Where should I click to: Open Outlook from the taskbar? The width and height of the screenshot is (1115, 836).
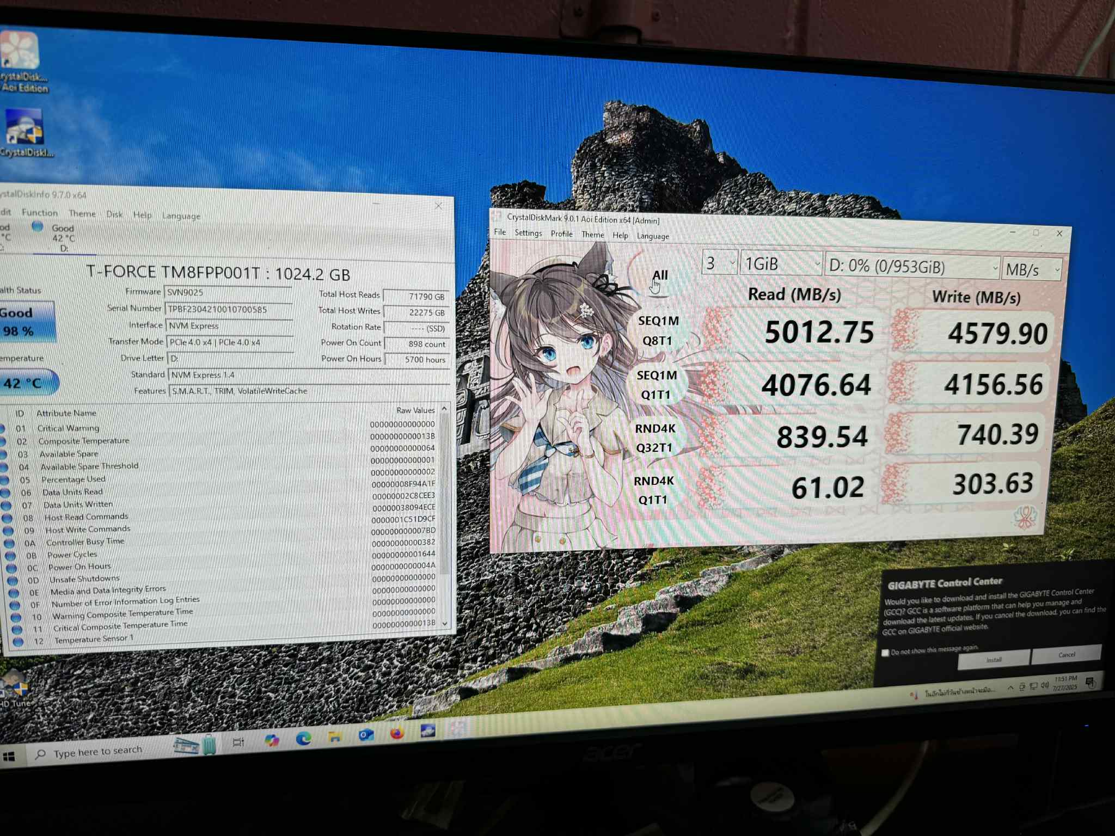(x=366, y=735)
